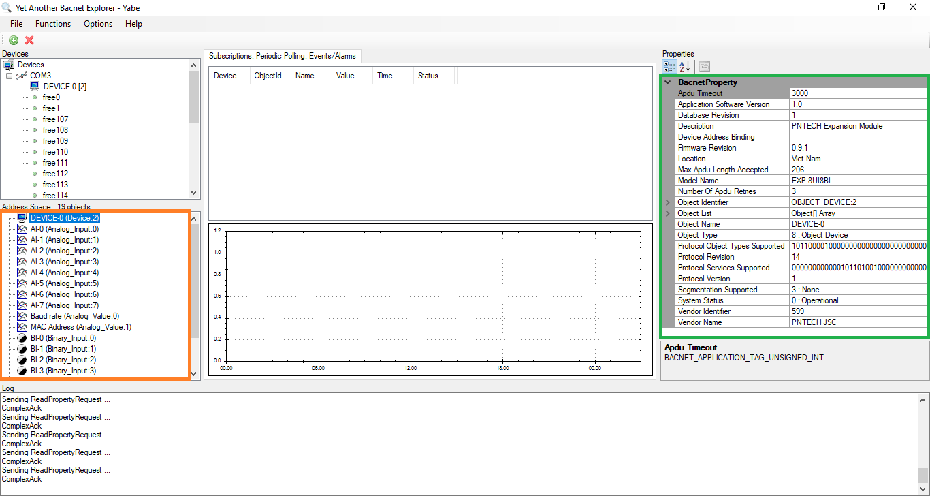This screenshot has height=496, width=930.
Task: Sort properties alphabetically with the AZ icon
Action: pyautogui.click(x=684, y=66)
